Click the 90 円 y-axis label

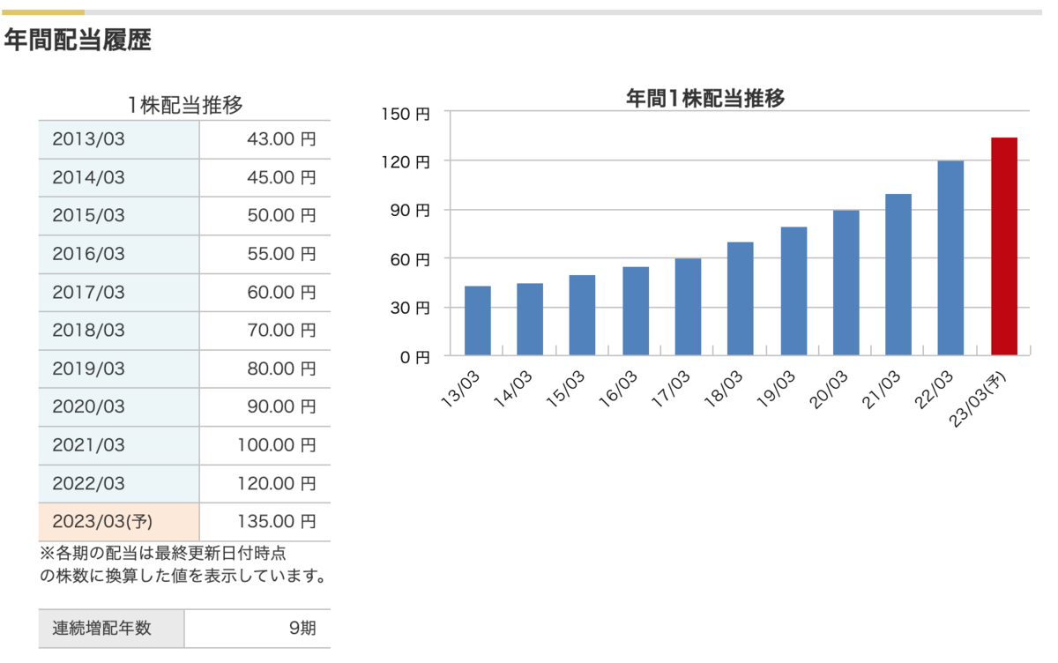click(410, 211)
